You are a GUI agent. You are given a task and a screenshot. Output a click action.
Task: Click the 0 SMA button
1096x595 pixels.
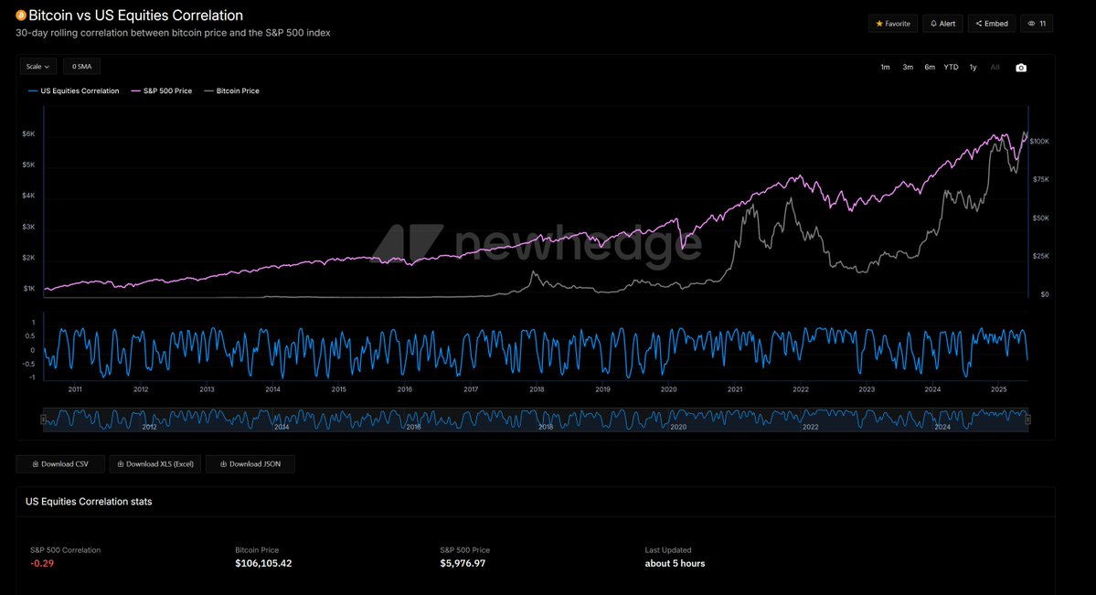81,67
